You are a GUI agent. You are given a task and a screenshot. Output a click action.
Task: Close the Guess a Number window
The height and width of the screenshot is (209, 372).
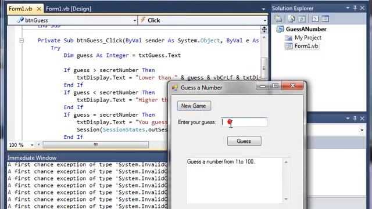[292, 85]
